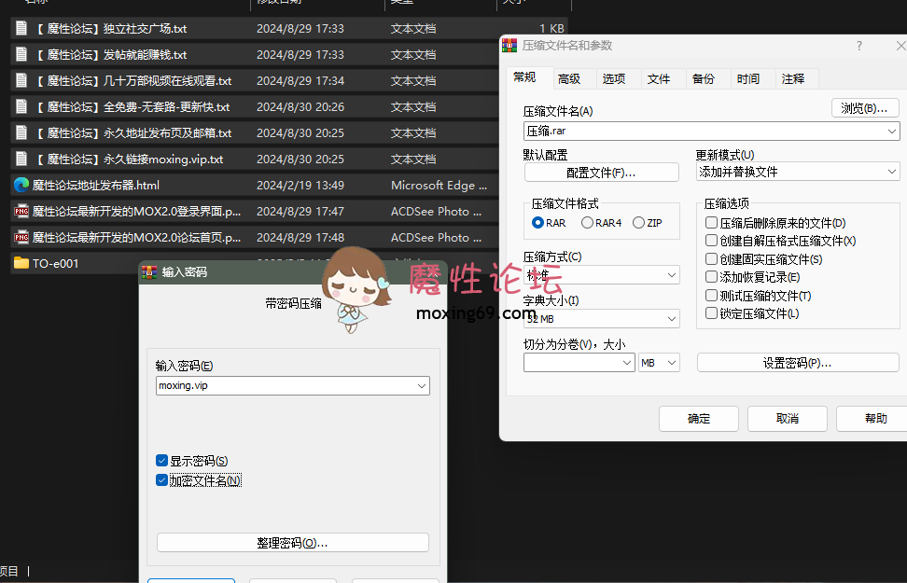Select the PNG icon of MOX2.0登录界面 image
The height and width of the screenshot is (583, 907).
[x=21, y=211]
